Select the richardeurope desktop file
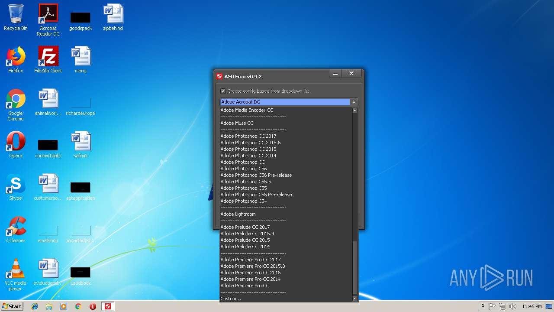Screen dimensions: 554x312 (81, 107)
